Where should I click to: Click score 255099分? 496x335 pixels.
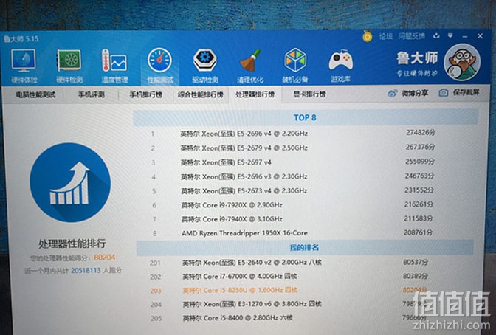click(x=420, y=162)
